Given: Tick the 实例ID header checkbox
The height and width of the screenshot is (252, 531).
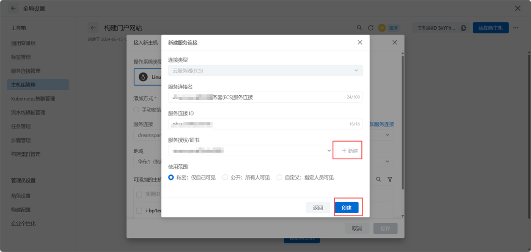Looking at the screenshot, I should coord(139,195).
